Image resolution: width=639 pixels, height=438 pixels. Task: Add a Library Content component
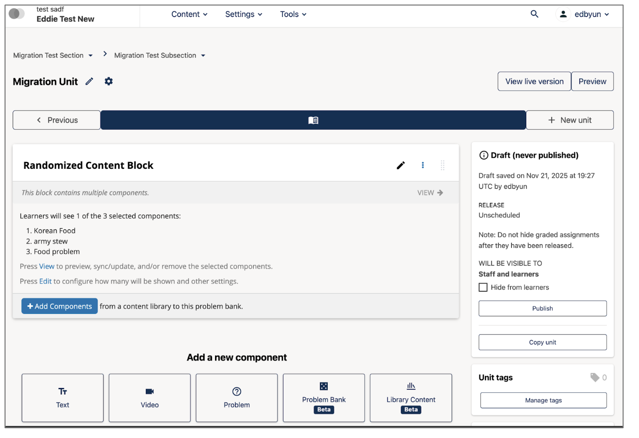(410, 398)
